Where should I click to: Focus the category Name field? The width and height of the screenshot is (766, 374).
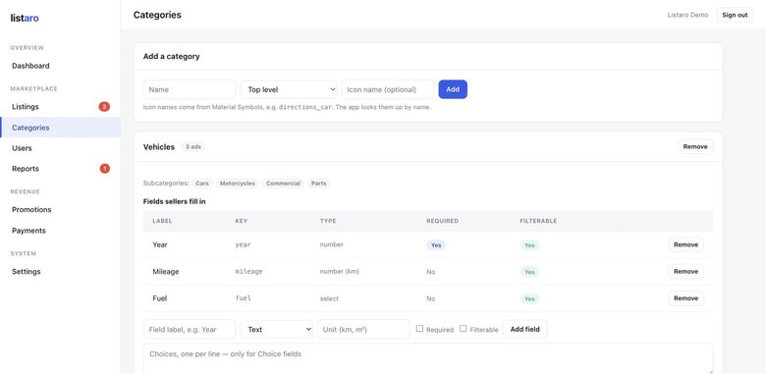click(x=190, y=89)
